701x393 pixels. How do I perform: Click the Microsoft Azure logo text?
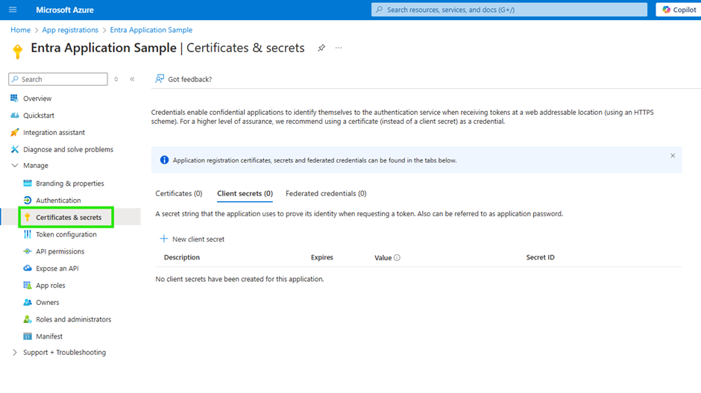tap(65, 10)
